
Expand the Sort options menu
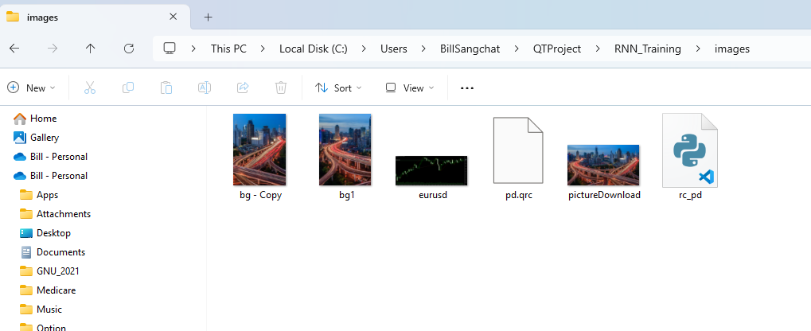tap(338, 88)
